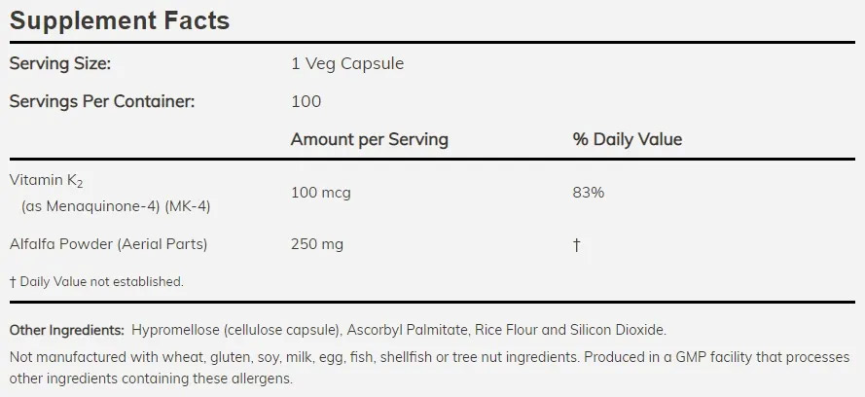Click the 250 mg amount
Screen dimensions: 865x397
point(317,244)
